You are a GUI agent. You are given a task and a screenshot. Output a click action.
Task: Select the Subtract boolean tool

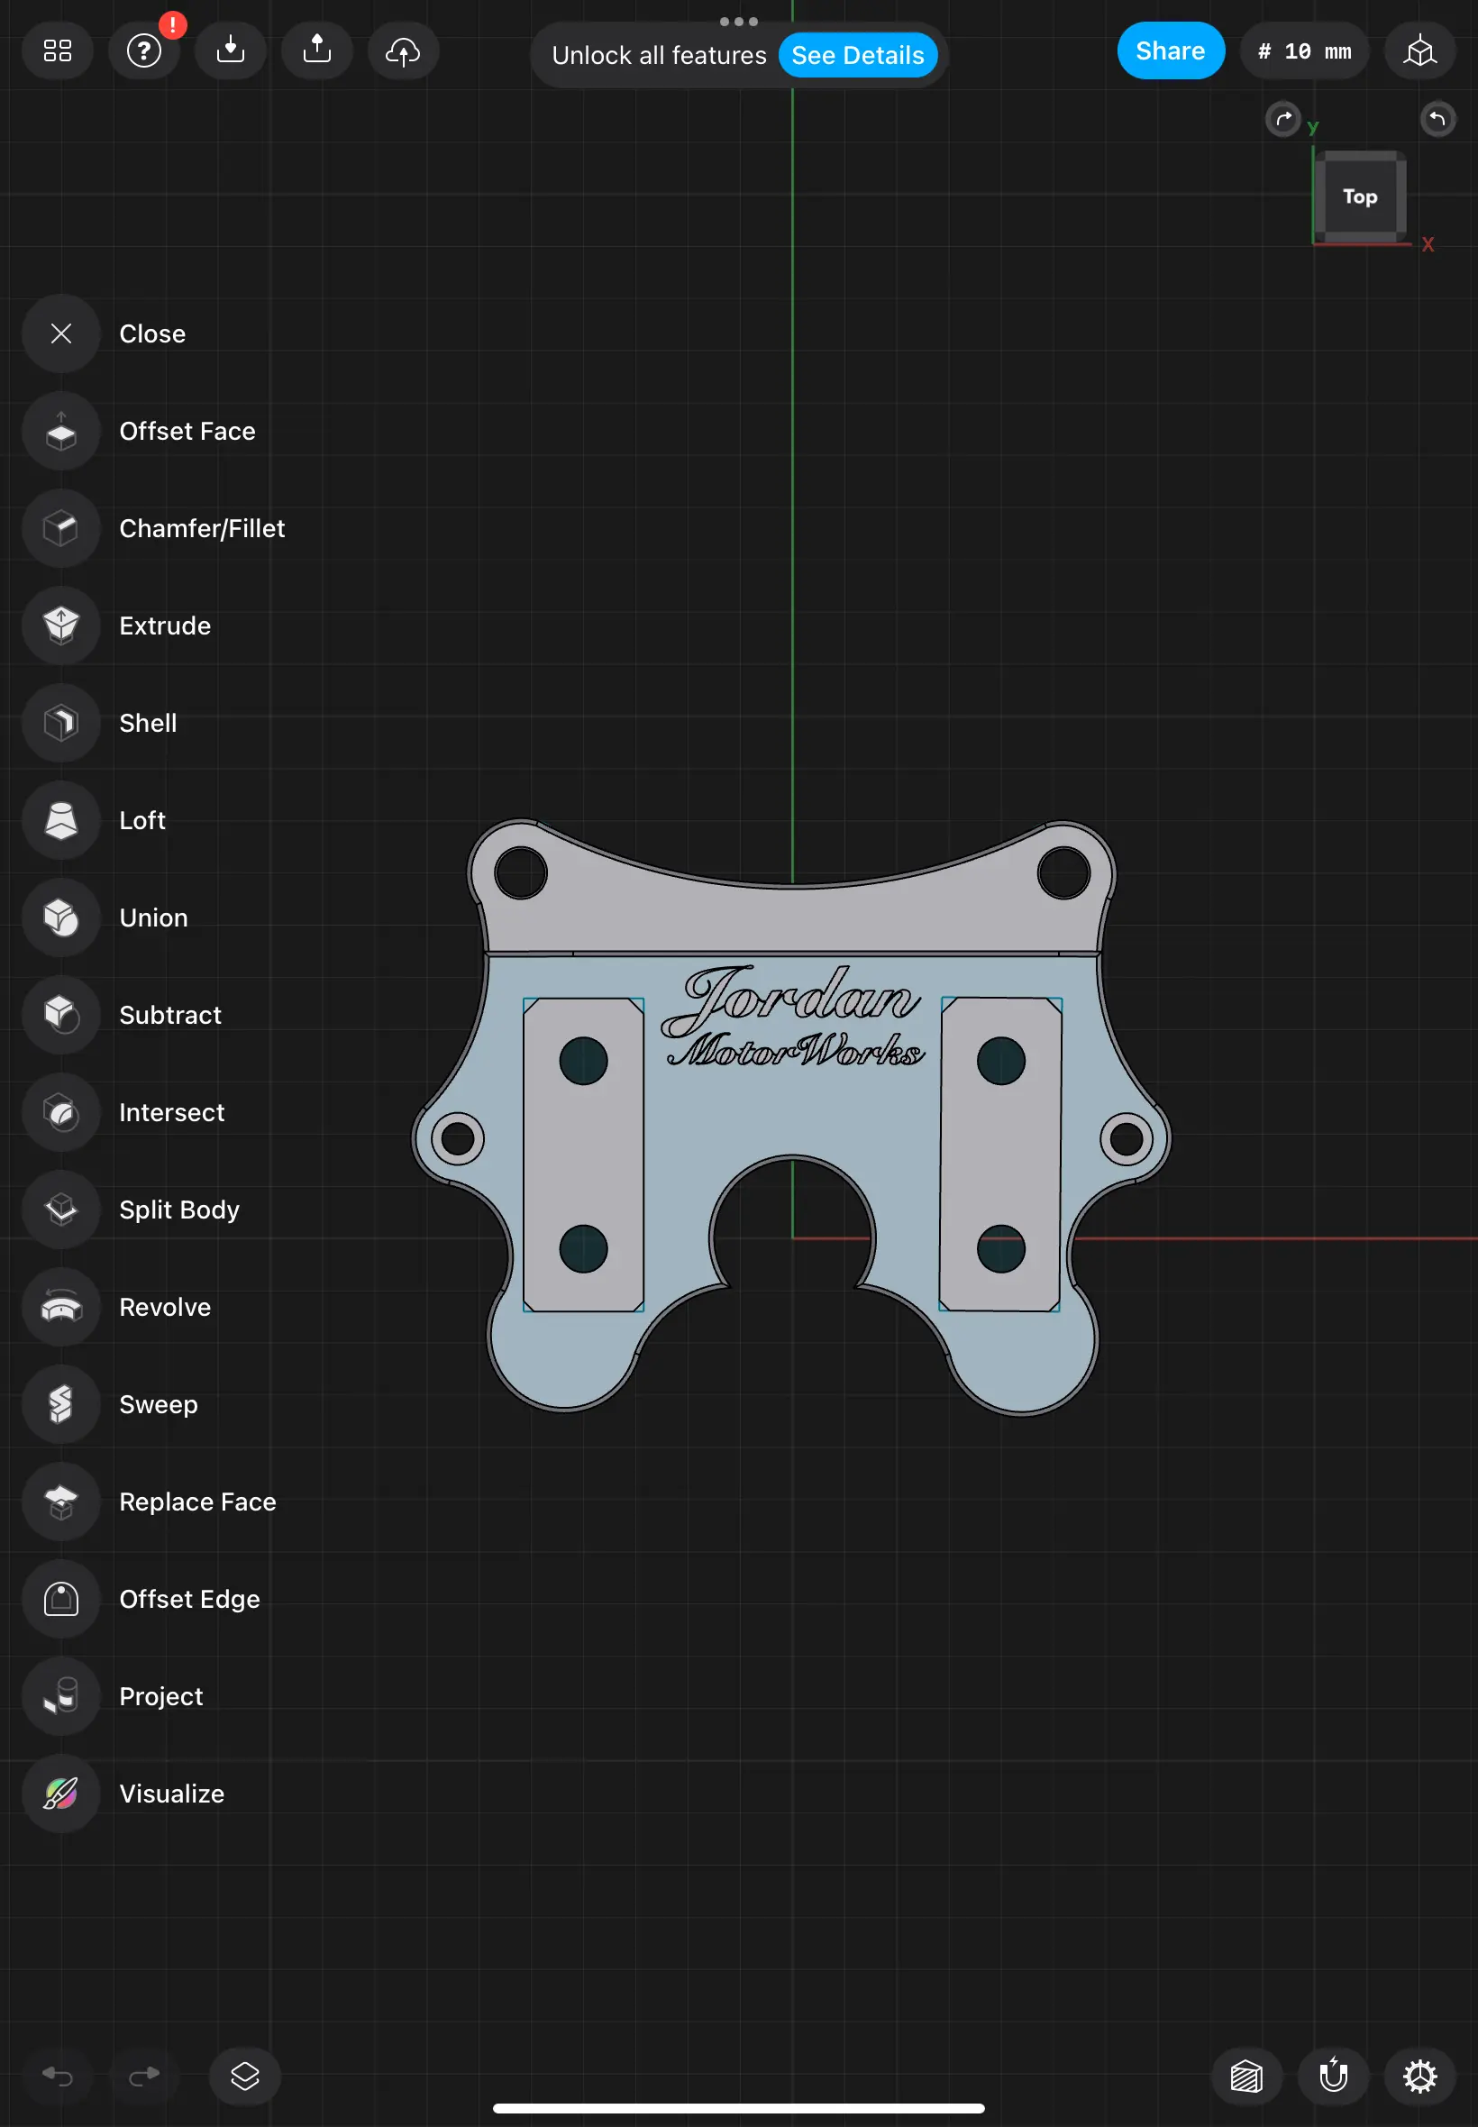pos(59,1015)
